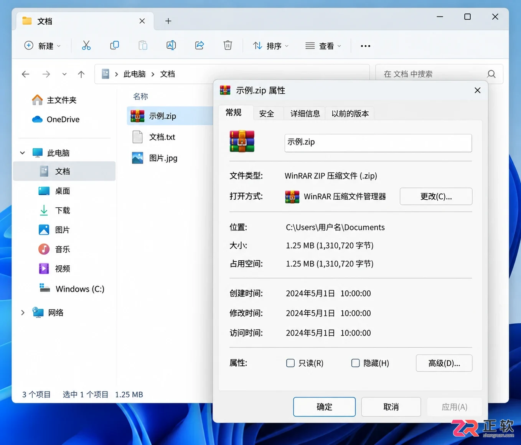Collapse the 此电脑 tree node
This screenshot has width=521, height=445.
pos(23,153)
